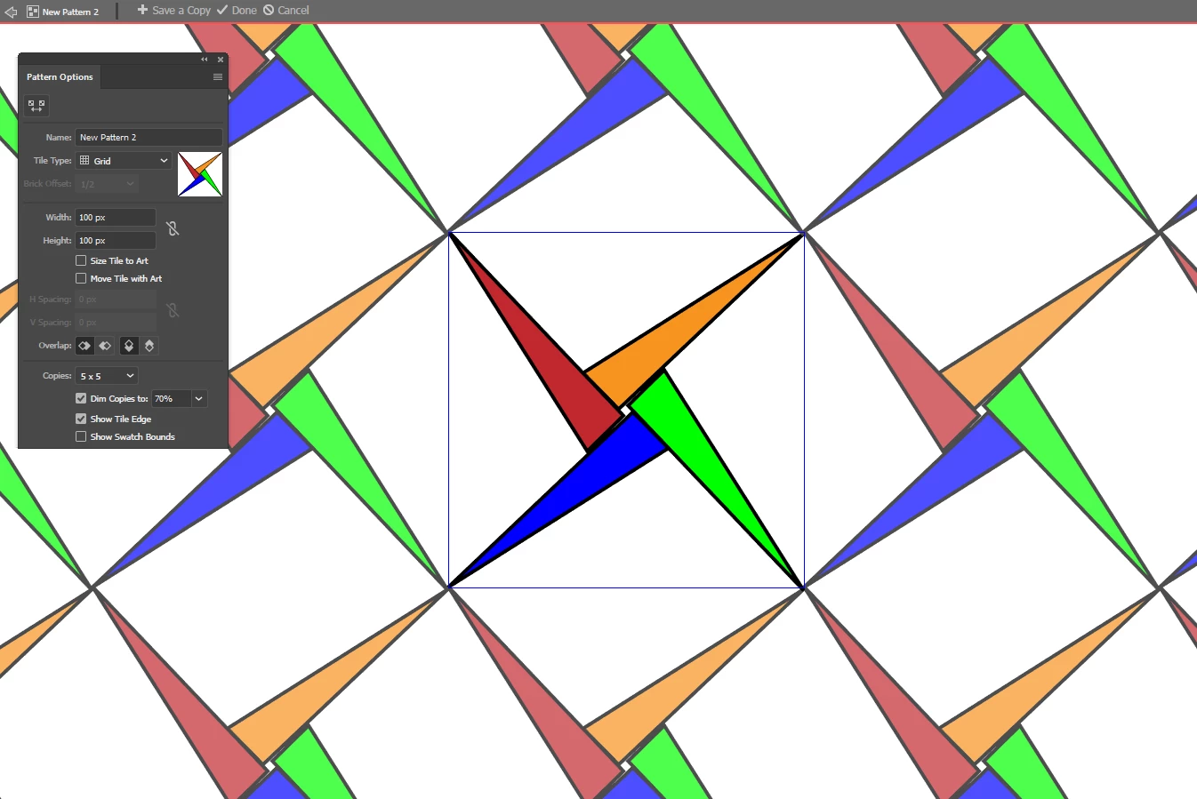Uncheck Show Tile Edge checkbox
This screenshot has height=799, width=1197.
pyautogui.click(x=81, y=419)
